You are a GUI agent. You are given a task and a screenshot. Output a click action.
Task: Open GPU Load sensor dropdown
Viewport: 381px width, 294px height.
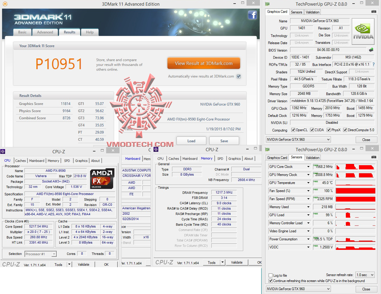[x=309, y=215]
